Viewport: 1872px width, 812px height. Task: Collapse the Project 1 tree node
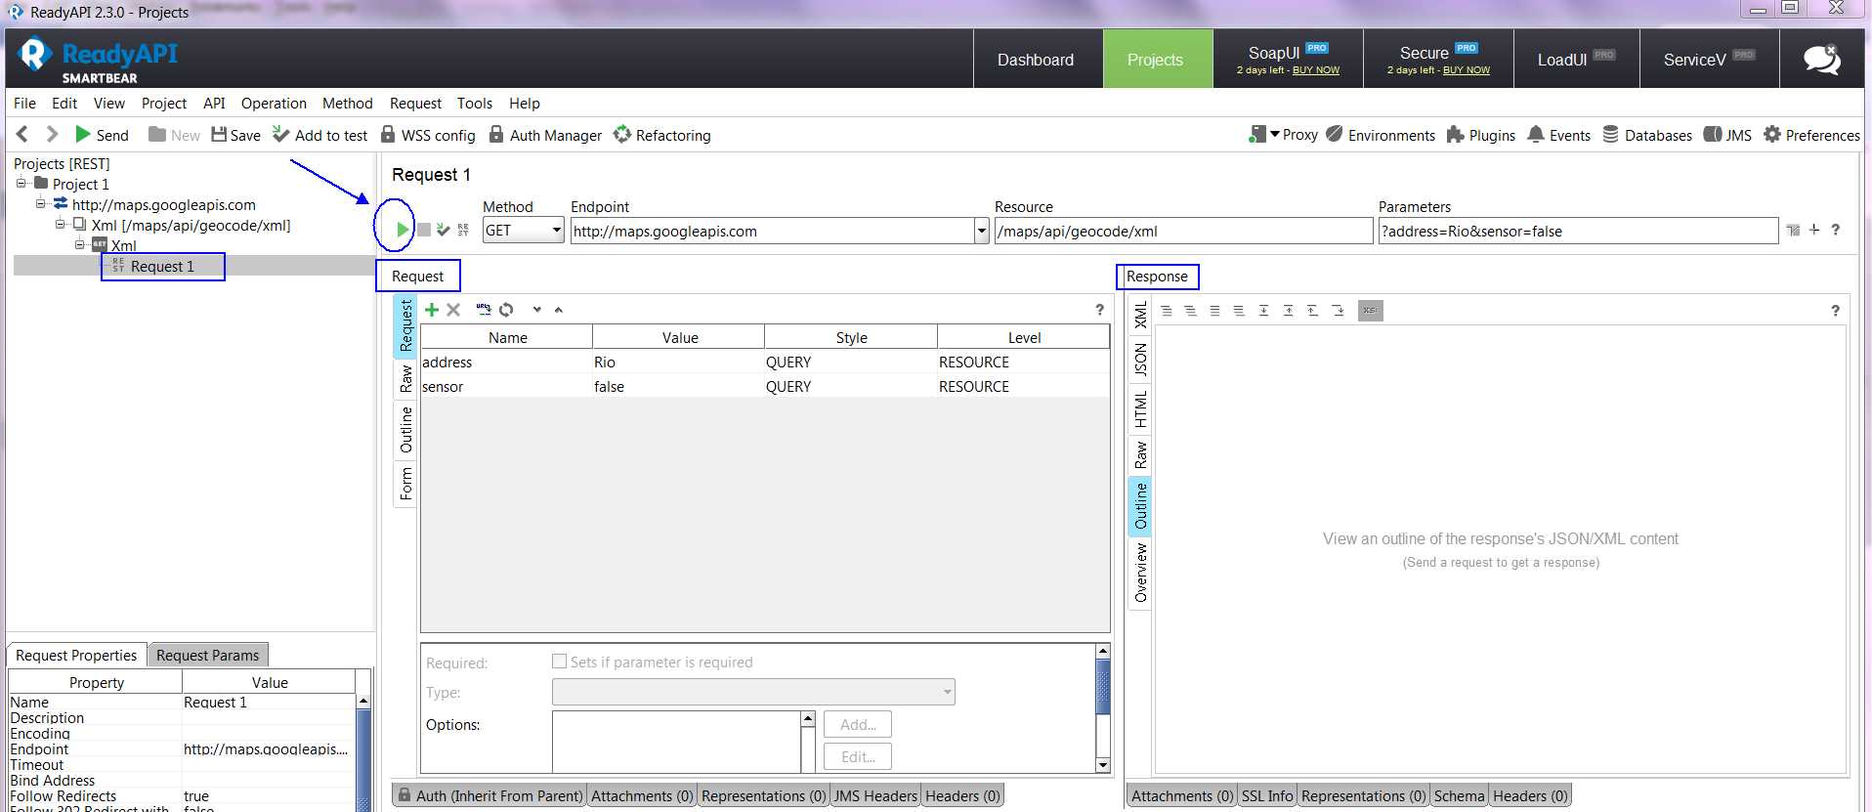[x=21, y=183]
